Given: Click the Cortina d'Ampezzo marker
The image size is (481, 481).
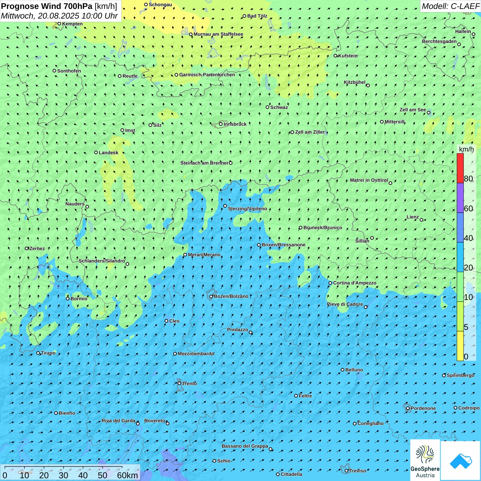Looking at the screenshot, I should 330,283.
